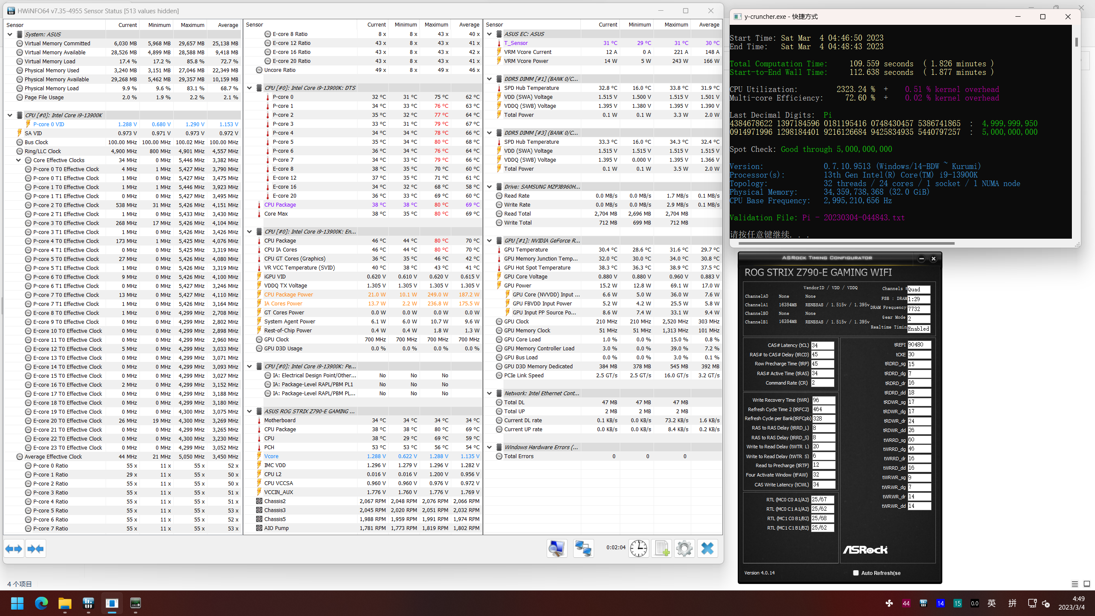This screenshot has width=1095, height=616.
Task: Open Windows Start menu on taskbar
Action: 18,604
